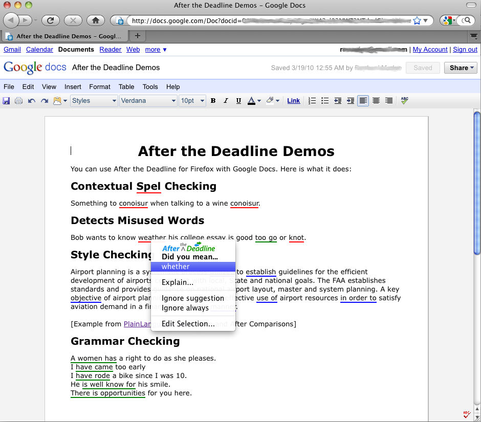Toggle Bold formatting
481x422 pixels.
(213, 101)
